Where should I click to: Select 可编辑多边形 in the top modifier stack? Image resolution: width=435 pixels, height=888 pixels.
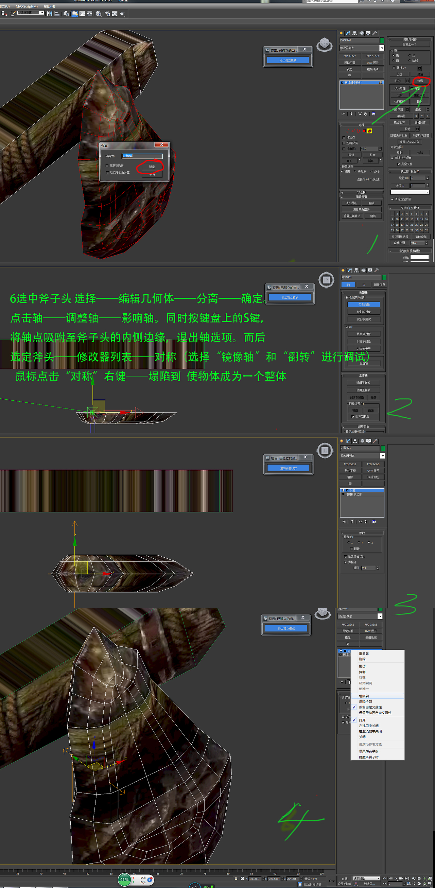click(x=362, y=83)
